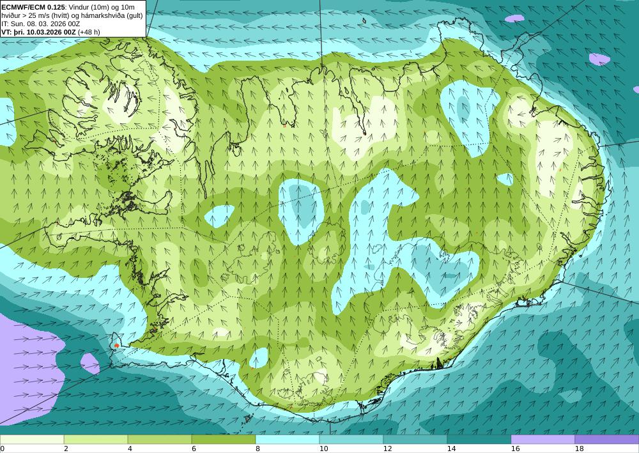Click the legend label '6'

(194, 449)
